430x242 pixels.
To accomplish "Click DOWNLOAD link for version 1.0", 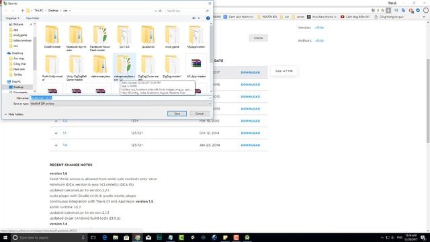I will 251,145.
